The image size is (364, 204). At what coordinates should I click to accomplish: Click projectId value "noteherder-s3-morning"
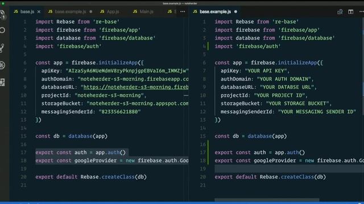pyautogui.click(x=109, y=95)
